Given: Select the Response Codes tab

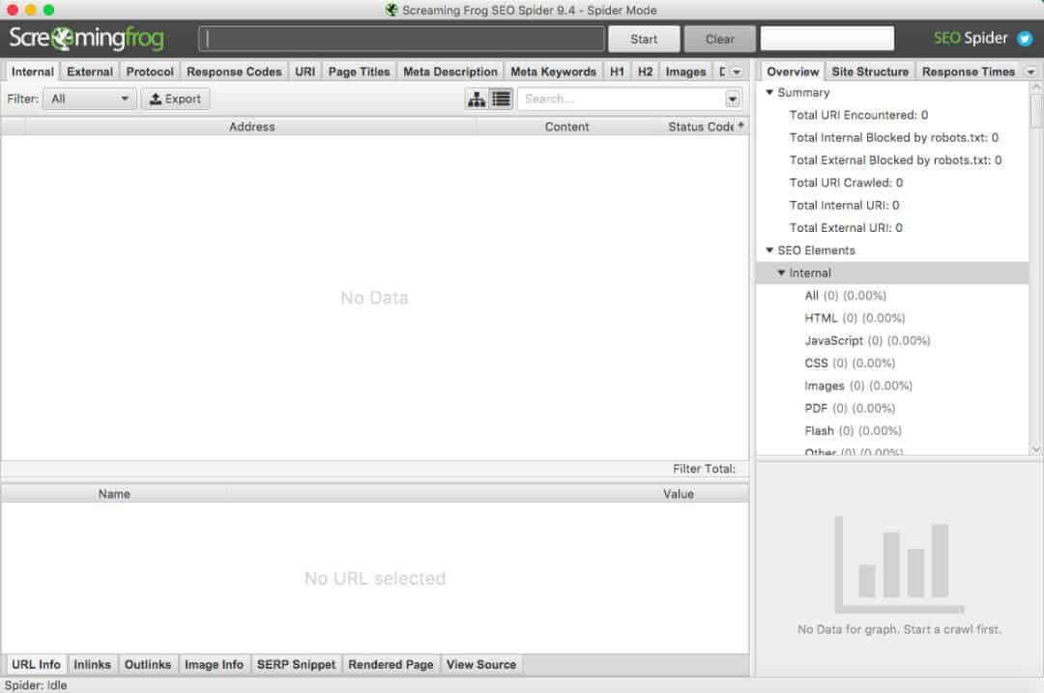Looking at the screenshot, I should tap(234, 72).
